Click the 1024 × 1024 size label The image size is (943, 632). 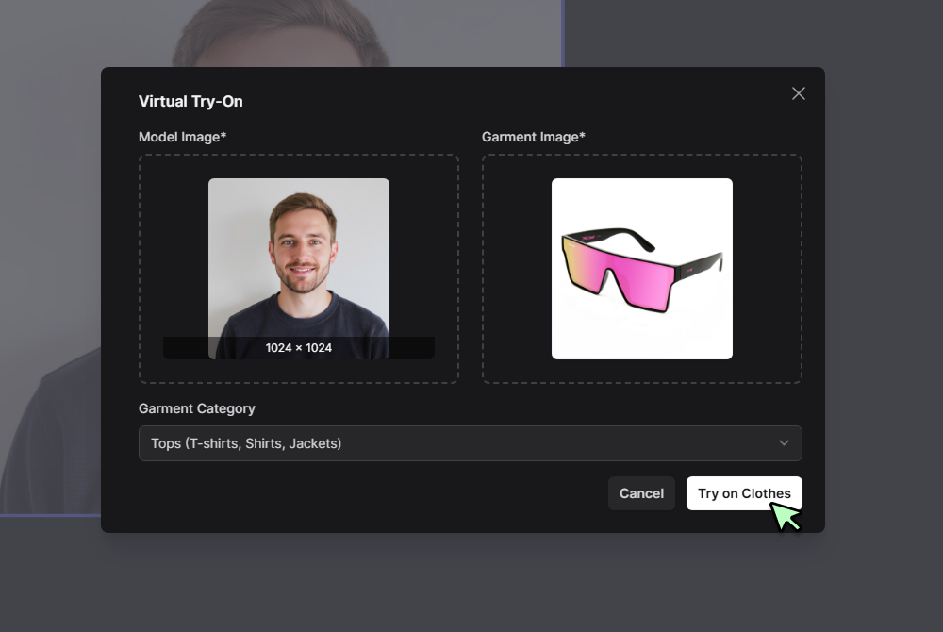tap(298, 347)
